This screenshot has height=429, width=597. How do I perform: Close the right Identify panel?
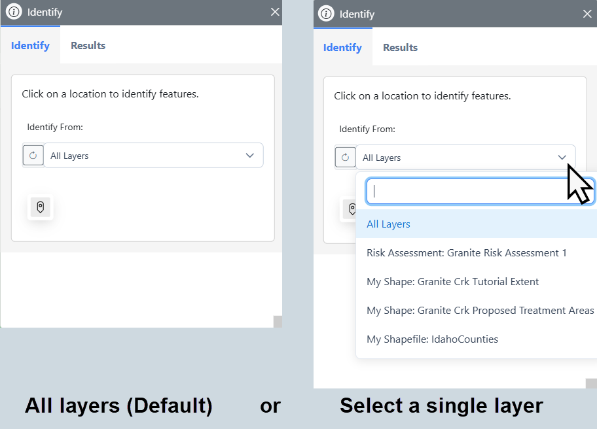tap(587, 14)
